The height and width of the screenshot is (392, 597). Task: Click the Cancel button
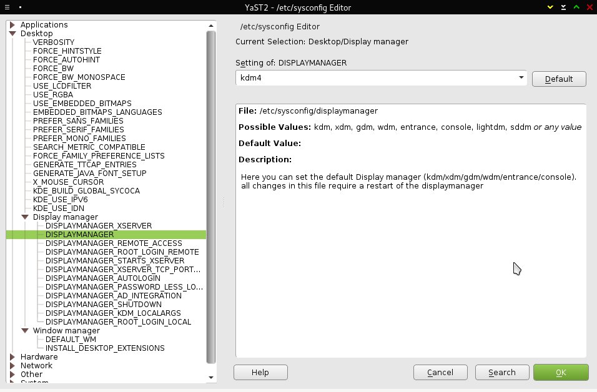440,372
